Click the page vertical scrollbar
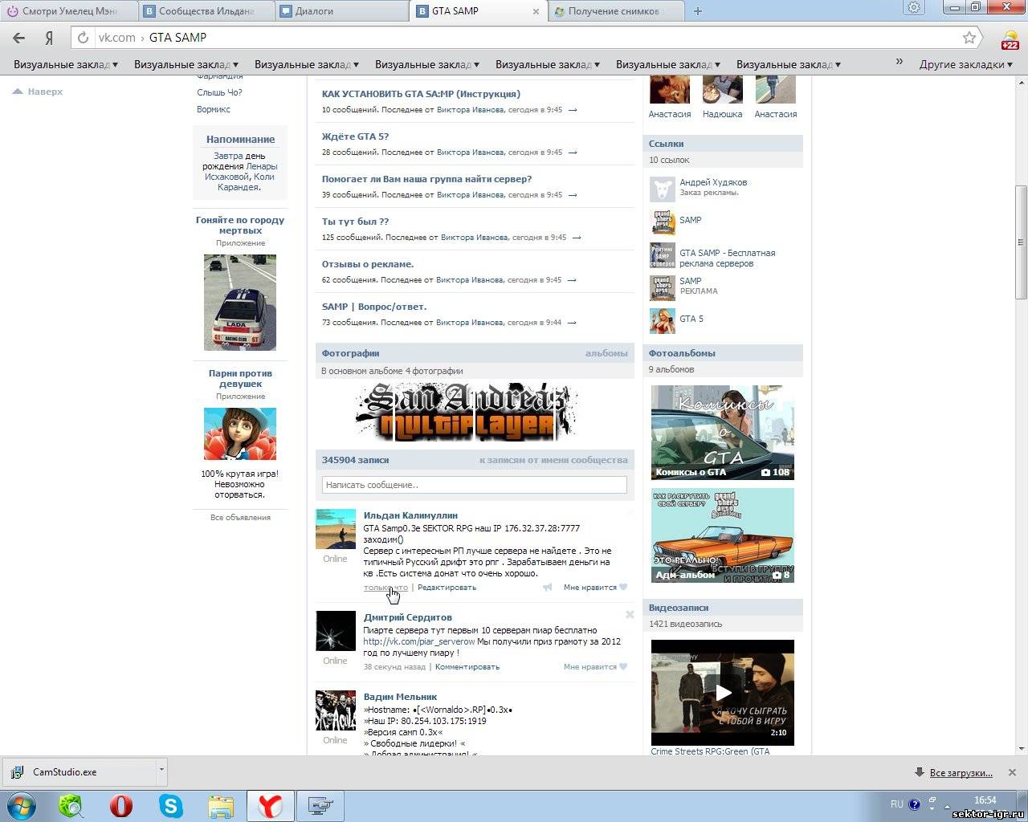1028x822 pixels. 1021,241
